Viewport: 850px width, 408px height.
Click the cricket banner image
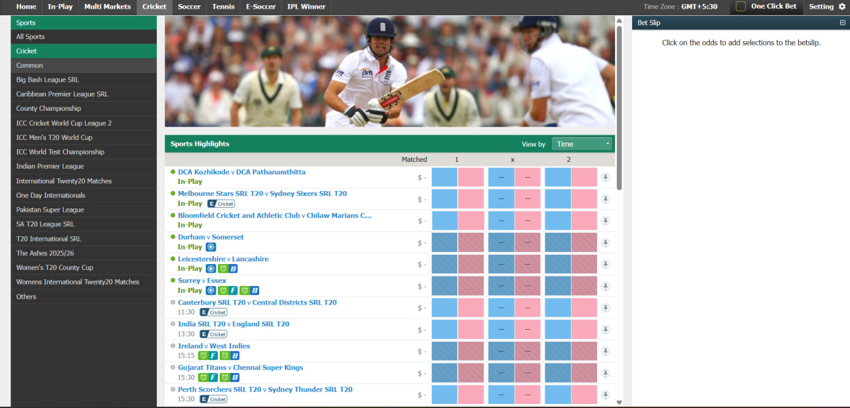[390, 72]
